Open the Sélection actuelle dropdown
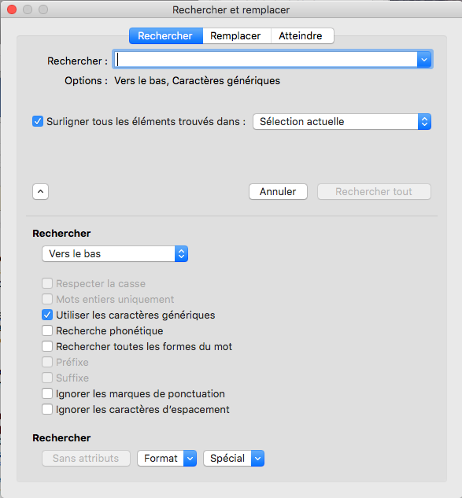 (342, 122)
